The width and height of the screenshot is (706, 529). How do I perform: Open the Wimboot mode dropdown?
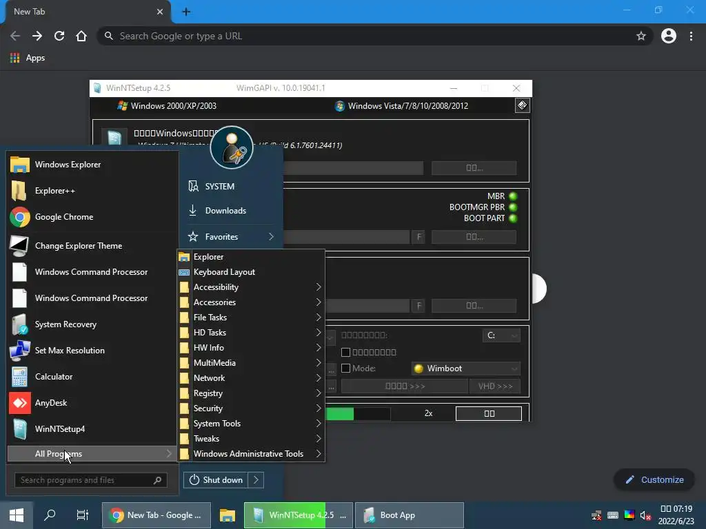(x=466, y=369)
